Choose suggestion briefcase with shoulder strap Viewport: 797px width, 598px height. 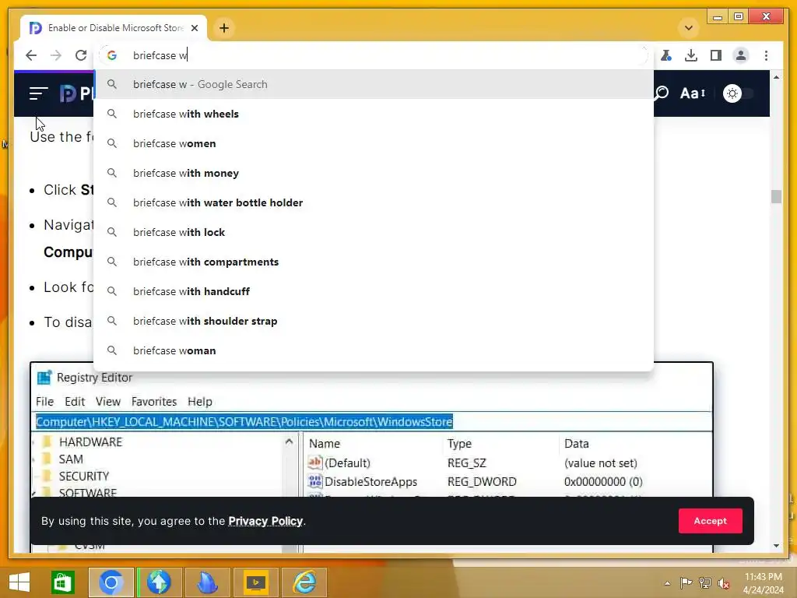point(374,321)
